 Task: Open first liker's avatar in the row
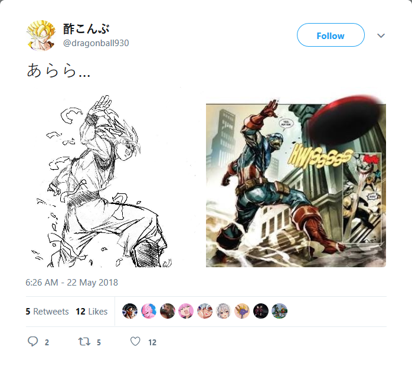[130, 311]
